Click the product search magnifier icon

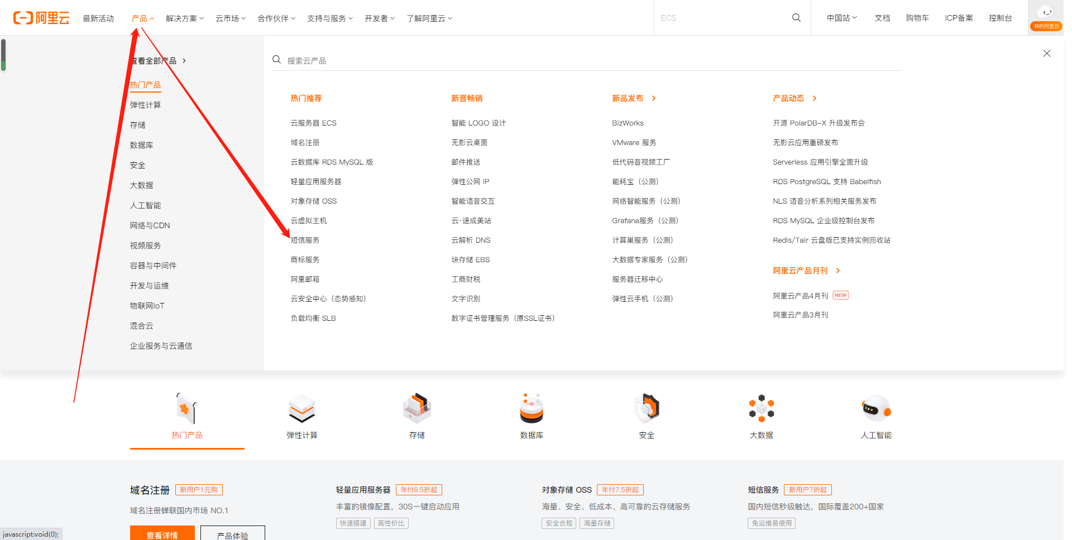[x=276, y=60]
